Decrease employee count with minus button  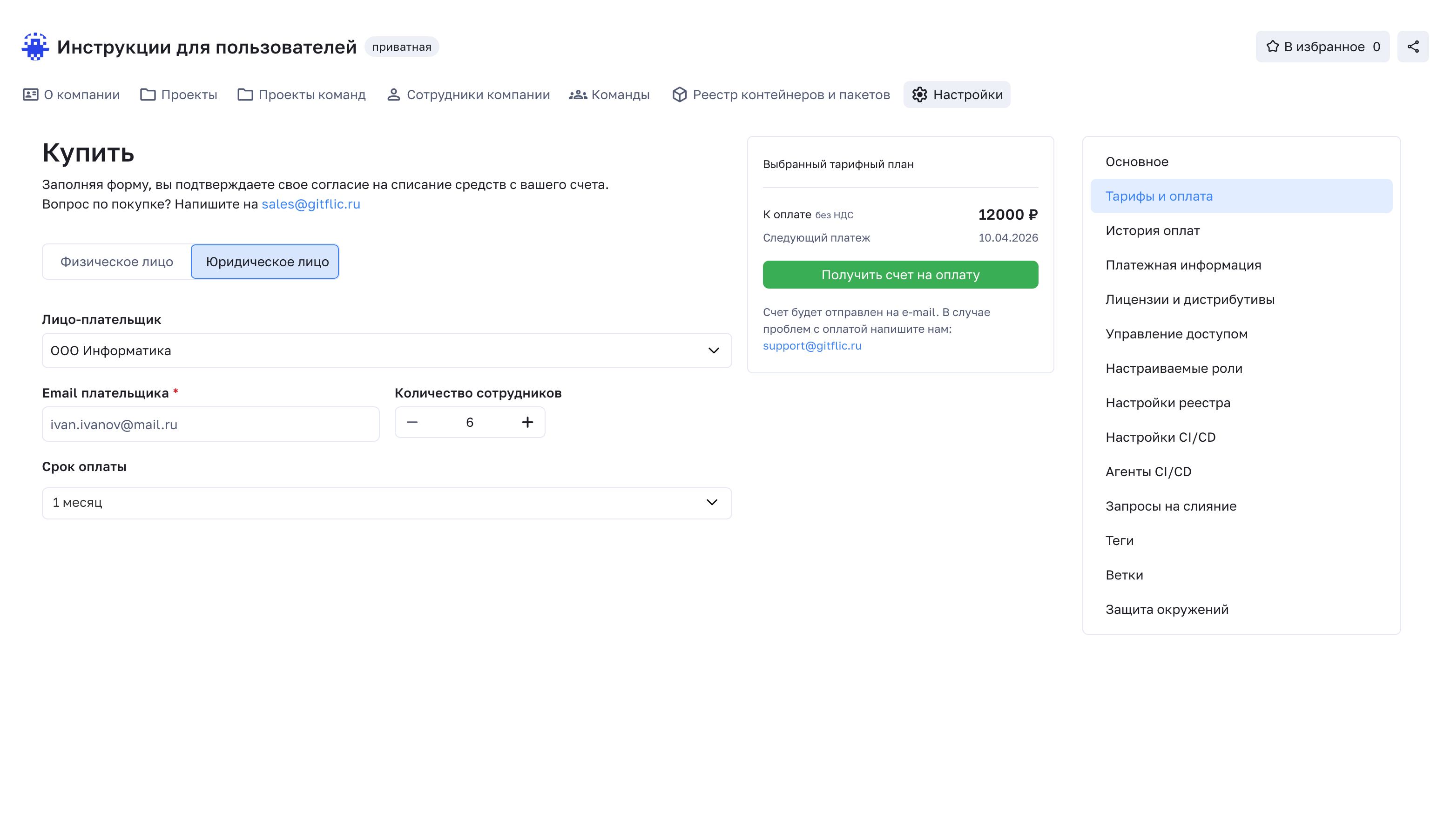click(x=412, y=422)
